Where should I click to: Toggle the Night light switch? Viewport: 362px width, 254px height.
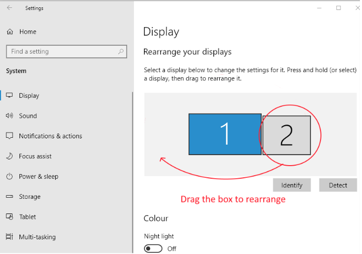[x=153, y=248]
